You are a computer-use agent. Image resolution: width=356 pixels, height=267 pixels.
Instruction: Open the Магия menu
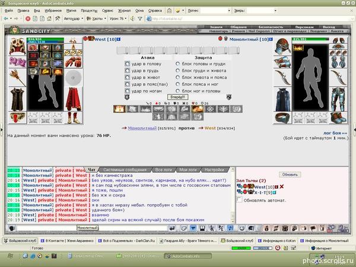click(71, 11)
